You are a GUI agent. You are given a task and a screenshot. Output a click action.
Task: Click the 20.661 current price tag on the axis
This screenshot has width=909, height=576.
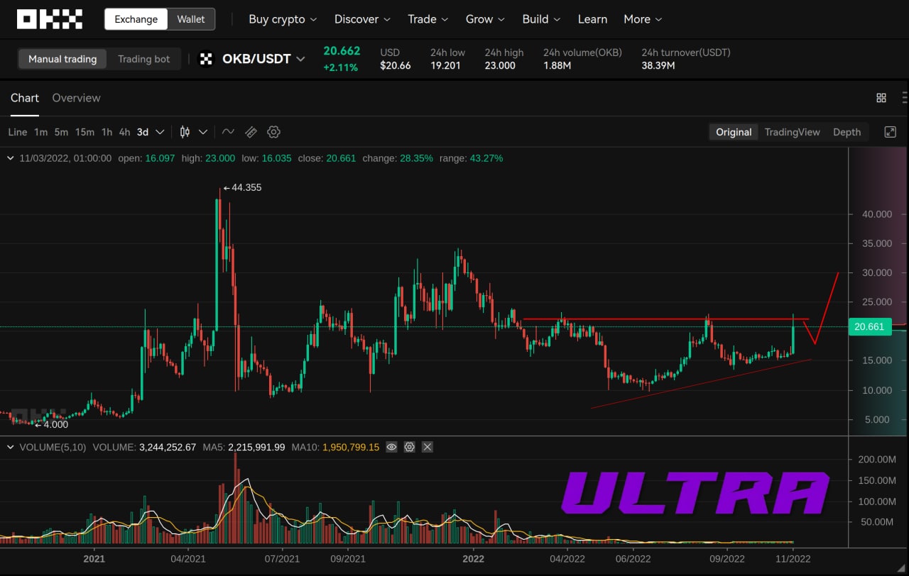[869, 327]
